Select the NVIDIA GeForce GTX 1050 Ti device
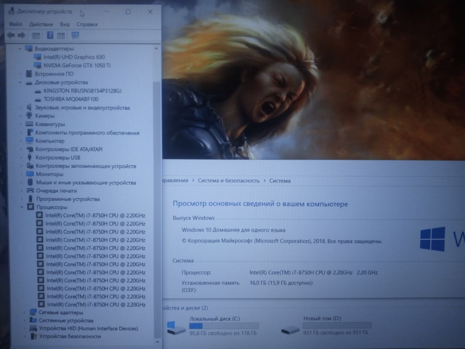The height and width of the screenshot is (349, 465). 77,65
